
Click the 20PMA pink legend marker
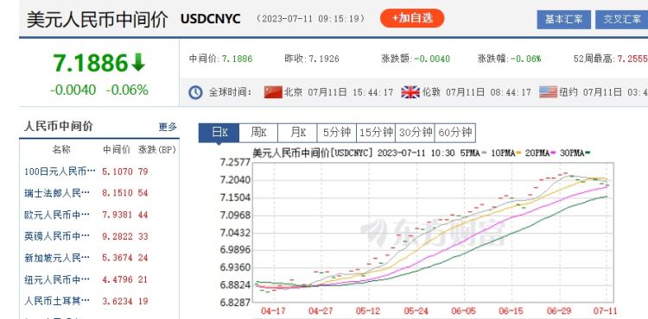pos(554,153)
